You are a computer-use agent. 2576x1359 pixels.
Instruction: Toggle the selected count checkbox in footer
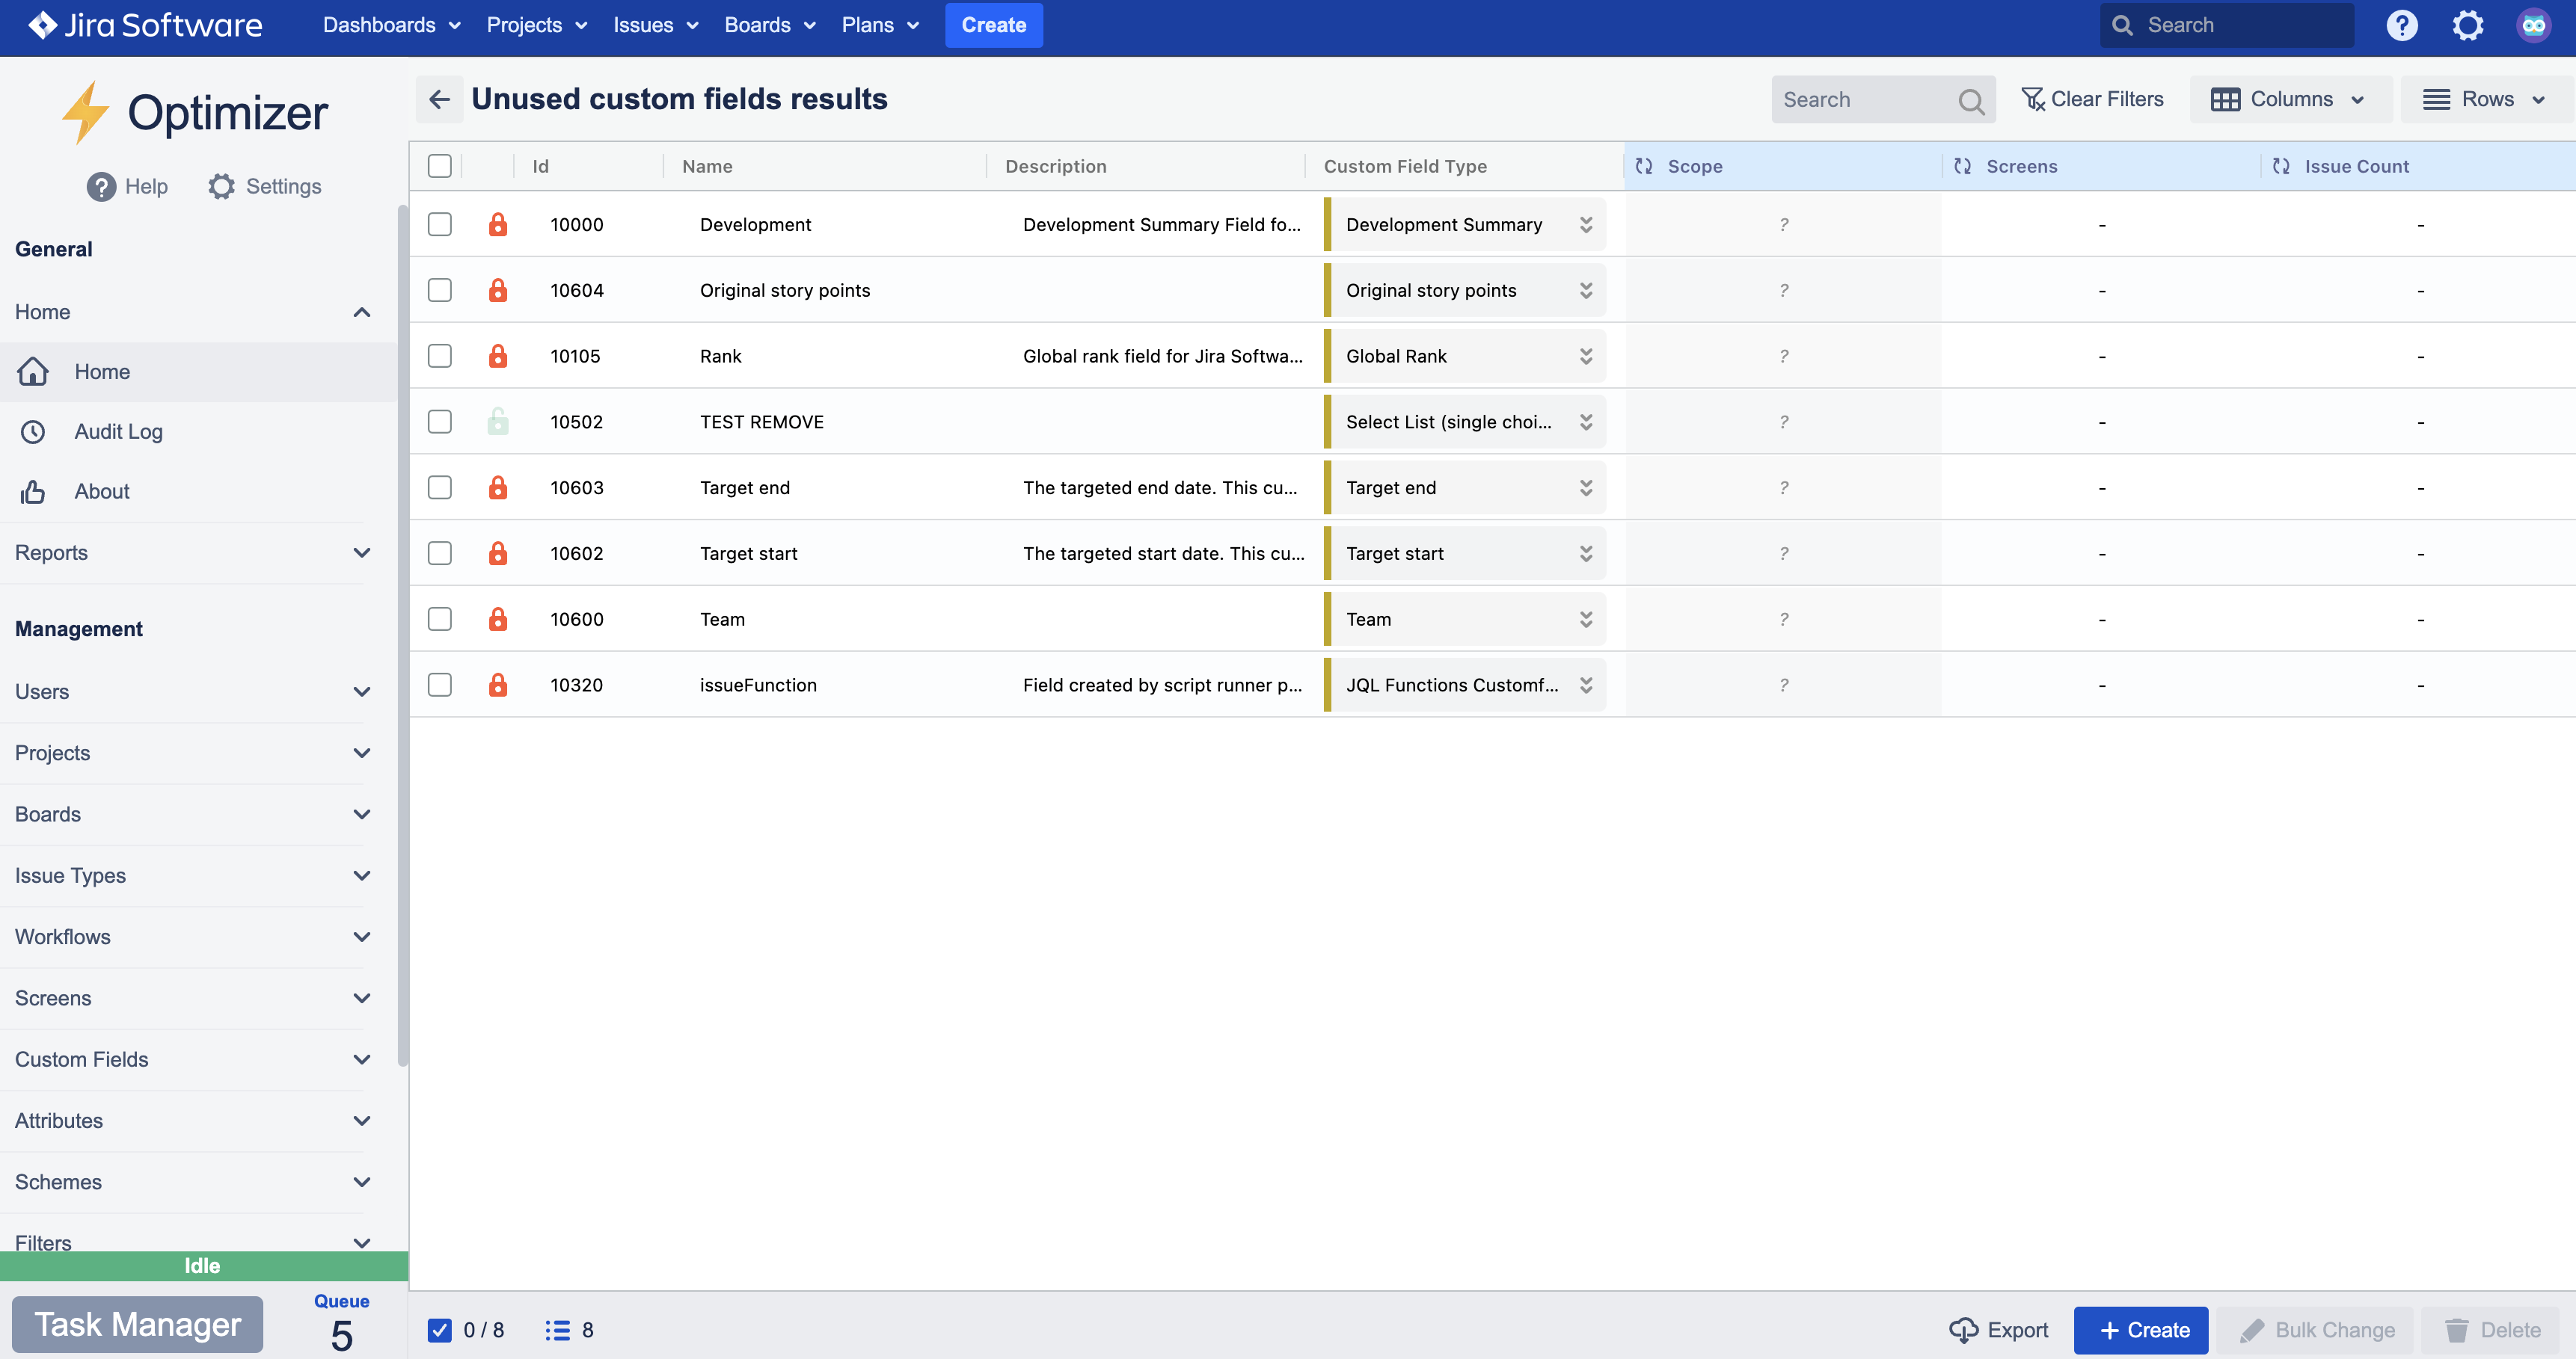point(440,1330)
